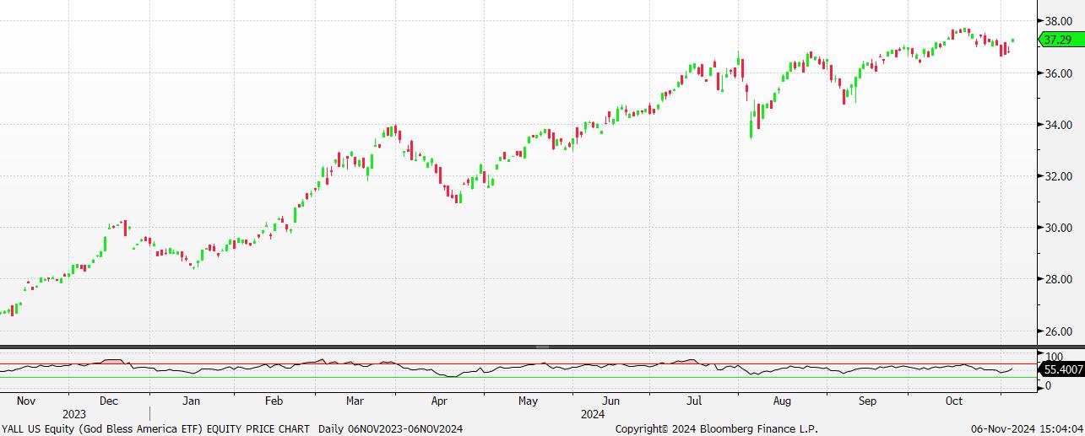Click the 2023 year label
The width and height of the screenshot is (1085, 436).
[74, 414]
